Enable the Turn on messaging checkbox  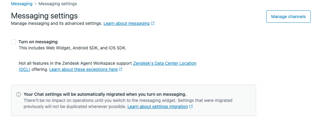(x=13, y=42)
